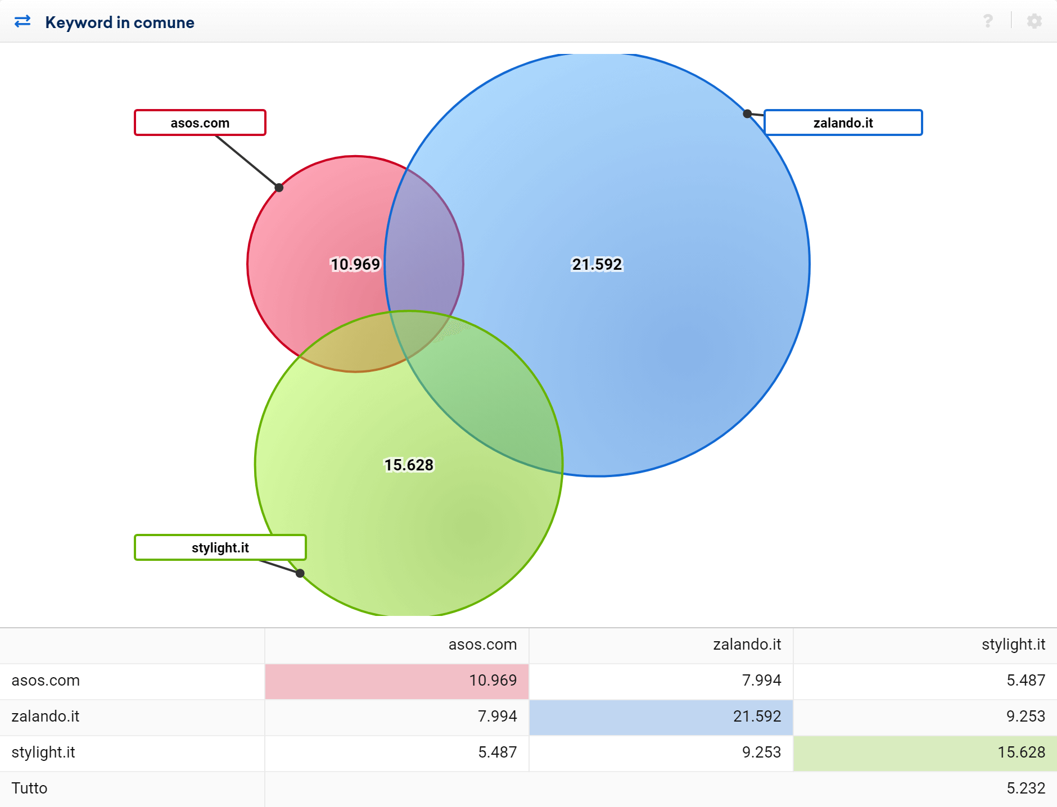This screenshot has width=1057, height=807.
Task: Click the dot anchor on the stylight.it circle
Action: pyautogui.click(x=300, y=573)
